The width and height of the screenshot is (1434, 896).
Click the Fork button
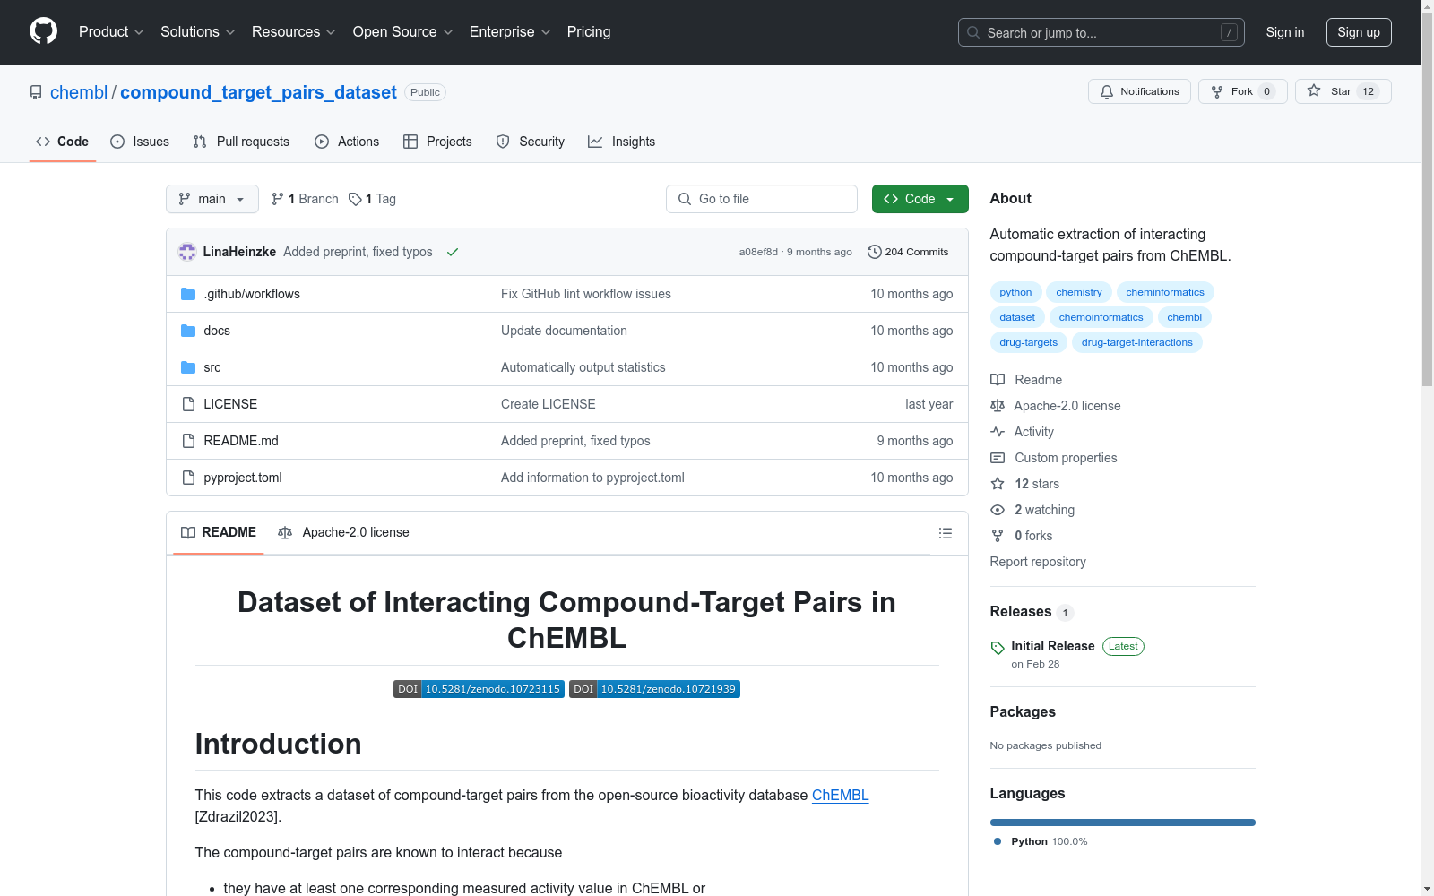tap(1242, 91)
